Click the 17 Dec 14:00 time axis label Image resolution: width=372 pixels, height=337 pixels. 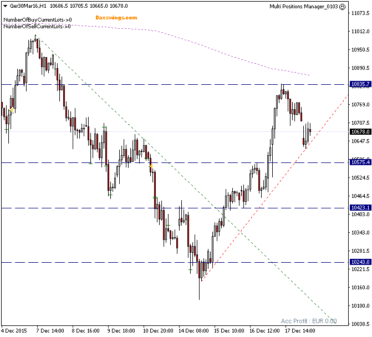(300, 330)
